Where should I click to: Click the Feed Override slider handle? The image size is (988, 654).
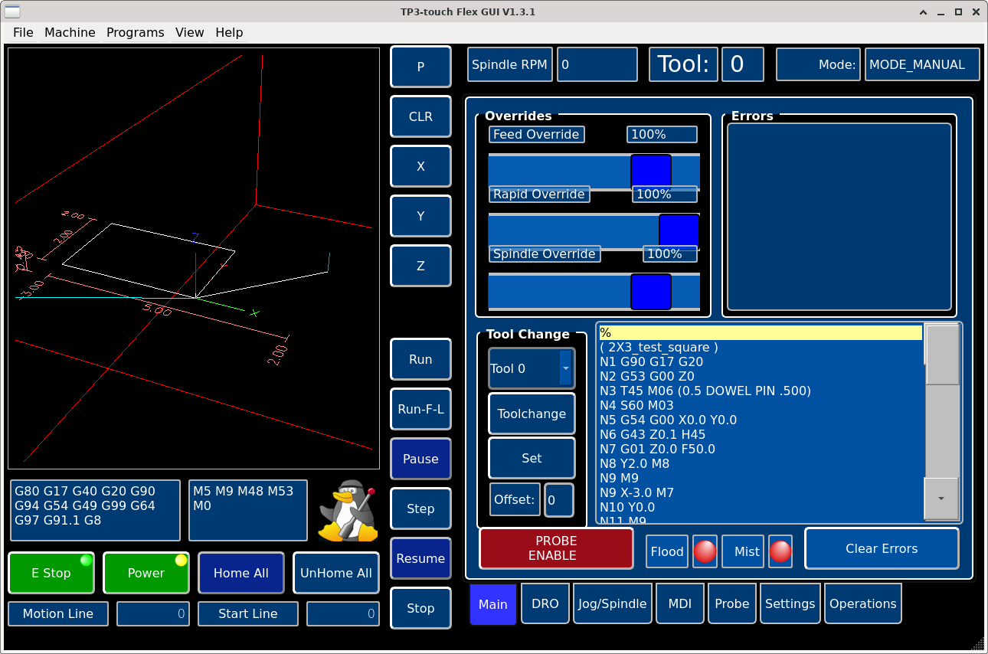point(651,171)
